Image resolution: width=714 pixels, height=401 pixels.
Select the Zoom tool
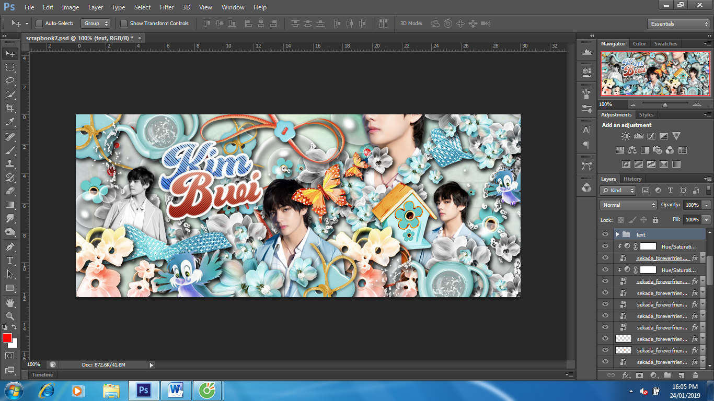pos(10,316)
